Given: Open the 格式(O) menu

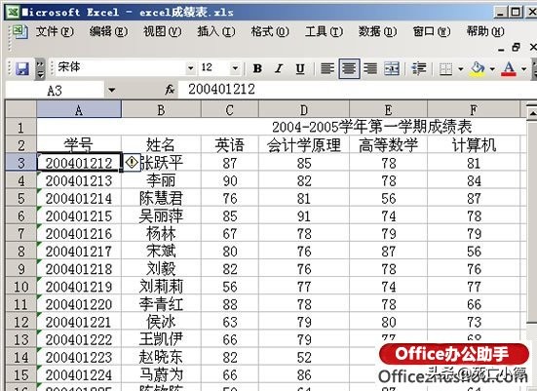Looking at the screenshot, I should pyautogui.click(x=270, y=31).
